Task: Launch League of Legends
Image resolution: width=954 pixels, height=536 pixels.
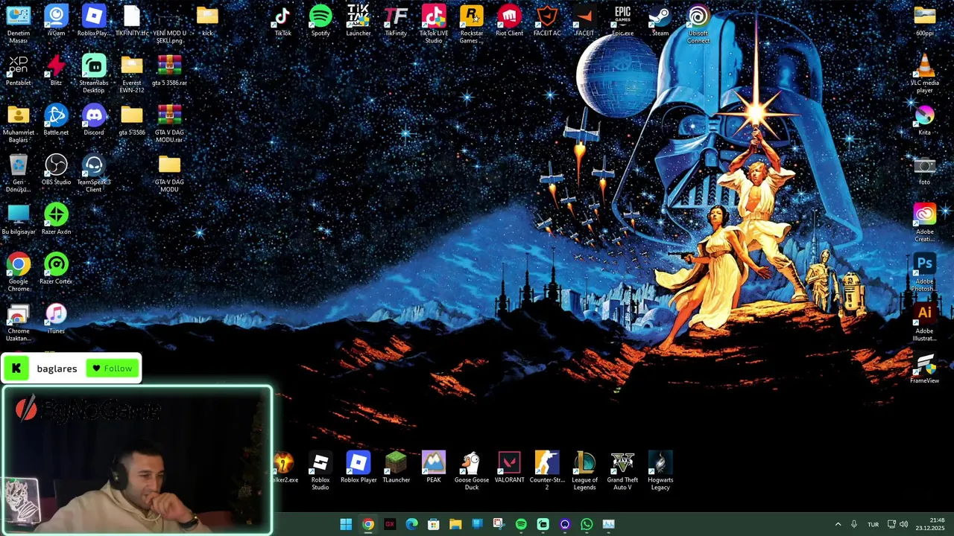Action: 584,470
